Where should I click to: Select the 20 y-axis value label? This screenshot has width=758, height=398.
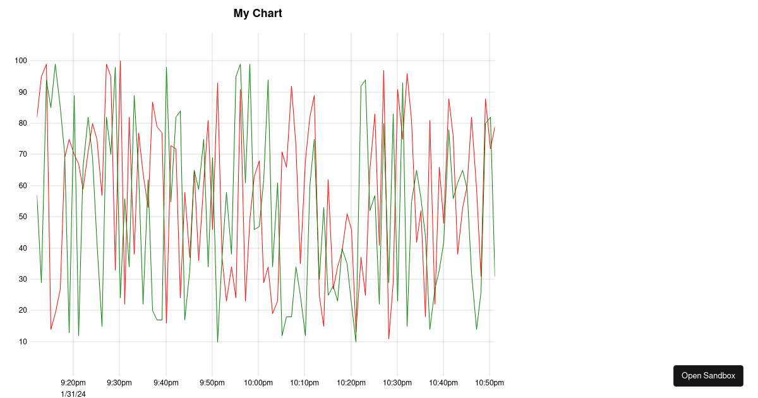23,310
